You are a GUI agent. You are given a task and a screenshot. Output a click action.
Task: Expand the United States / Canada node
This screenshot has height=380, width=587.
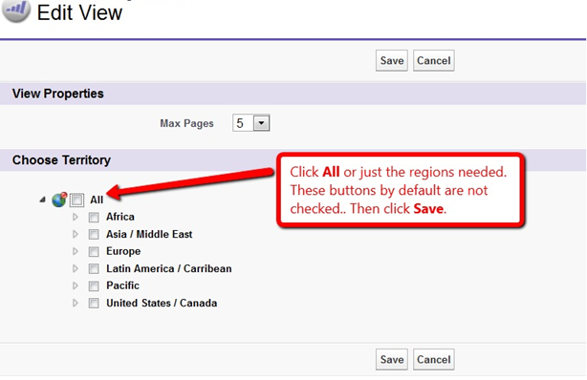coord(76,303)
